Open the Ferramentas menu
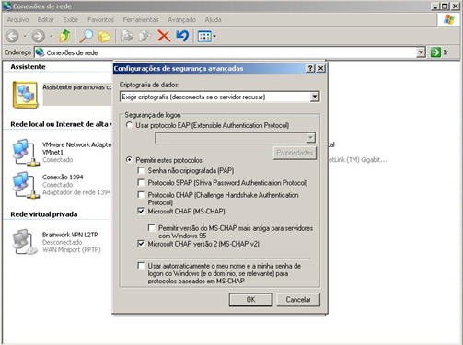The width and height of the screenshot is (463, 345). click(141, 20)
